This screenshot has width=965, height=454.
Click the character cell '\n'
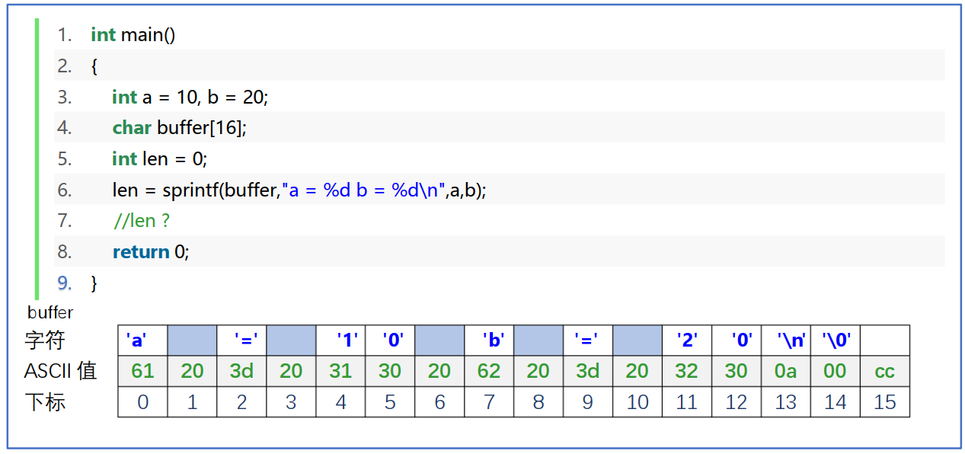tap(786, 340)
